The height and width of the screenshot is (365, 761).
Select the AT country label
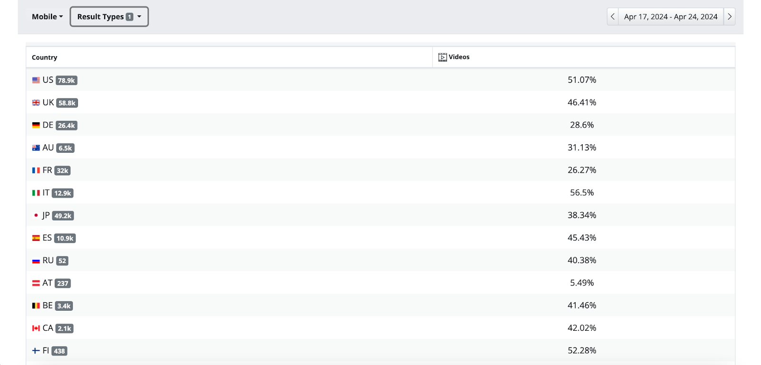(48, 283)
